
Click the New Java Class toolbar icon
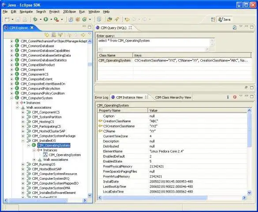[x=84, y=19]
